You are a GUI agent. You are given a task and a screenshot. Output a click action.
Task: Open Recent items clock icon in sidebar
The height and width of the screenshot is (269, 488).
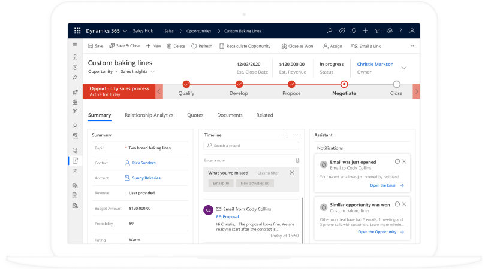(75, 68)
